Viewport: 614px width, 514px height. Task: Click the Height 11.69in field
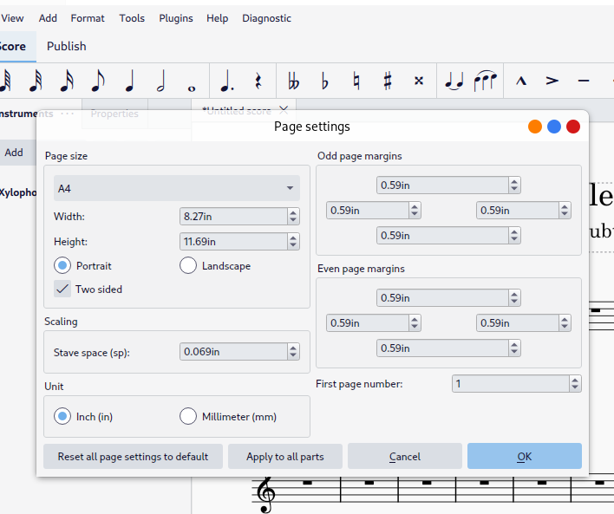[x=233, y=241]
